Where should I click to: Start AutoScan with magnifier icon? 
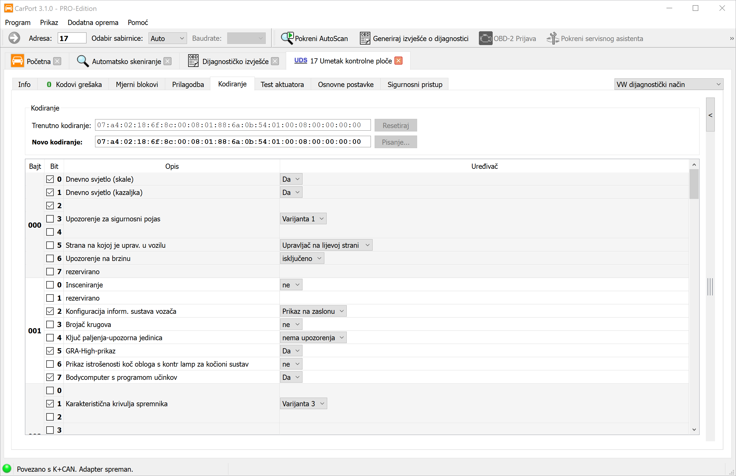click(x=287, y=38)
